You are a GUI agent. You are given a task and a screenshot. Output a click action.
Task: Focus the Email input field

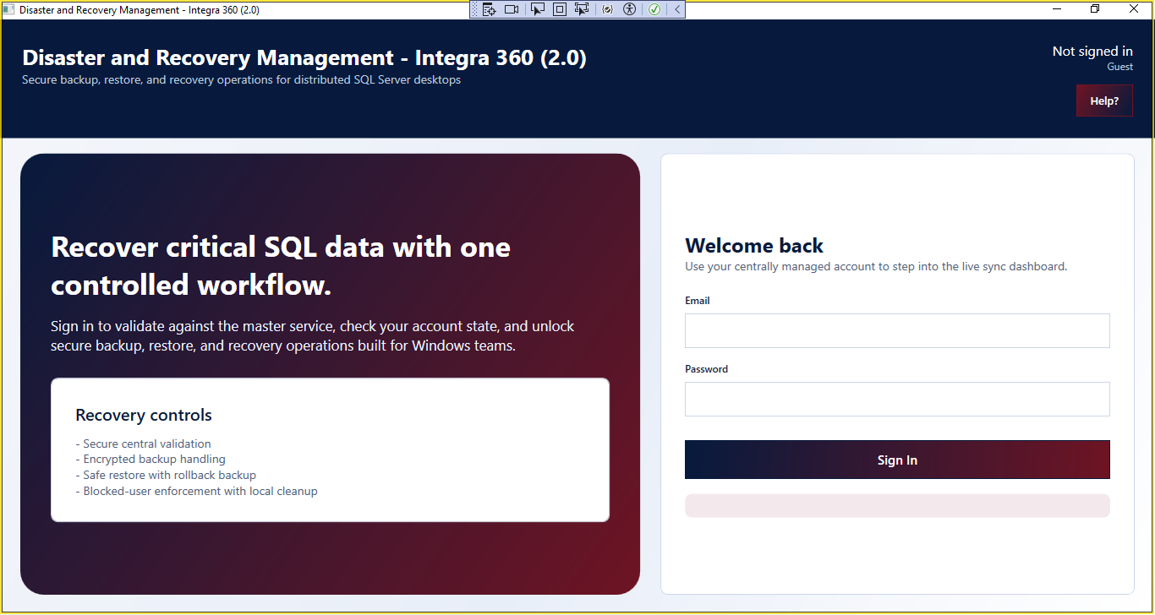coord(897,330)
